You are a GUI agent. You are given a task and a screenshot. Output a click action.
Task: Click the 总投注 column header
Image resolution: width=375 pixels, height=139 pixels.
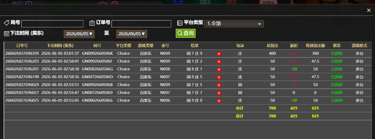click(x=273, y=45)
